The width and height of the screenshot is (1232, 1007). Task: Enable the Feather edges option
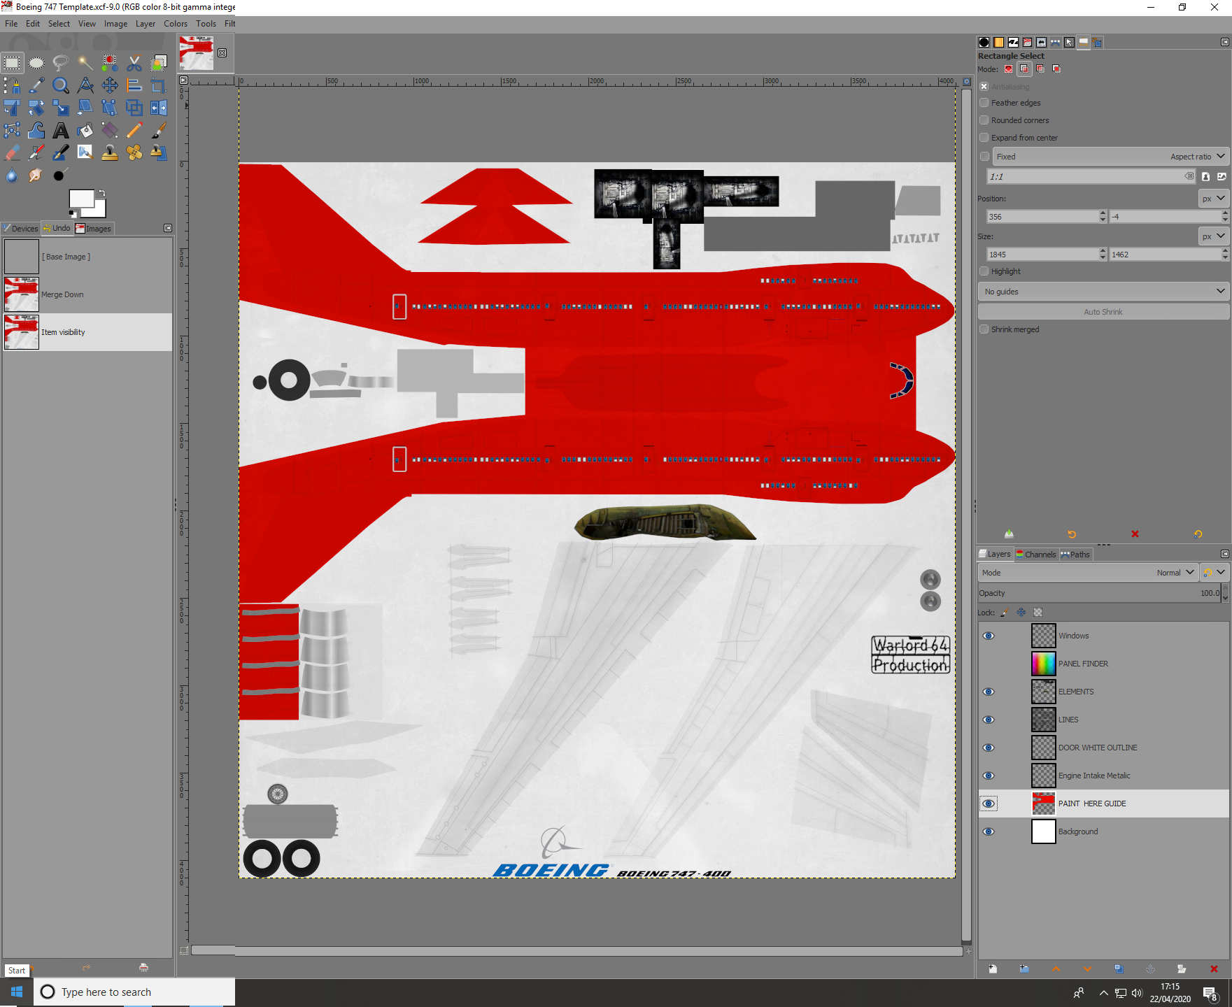click(x=984, y=103)
